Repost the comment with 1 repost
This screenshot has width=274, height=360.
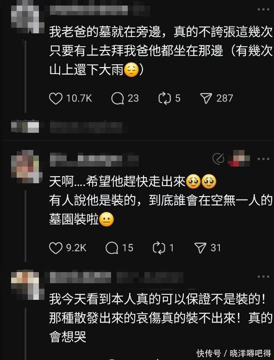click(159, 248)
